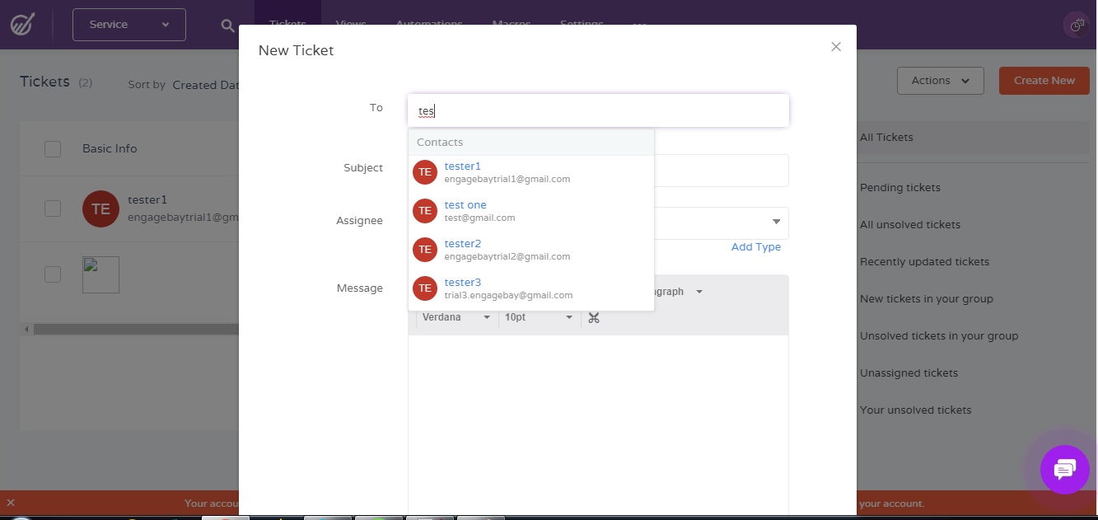
Task: Select tester2 from contact suggestions
Action: [463, 244]
